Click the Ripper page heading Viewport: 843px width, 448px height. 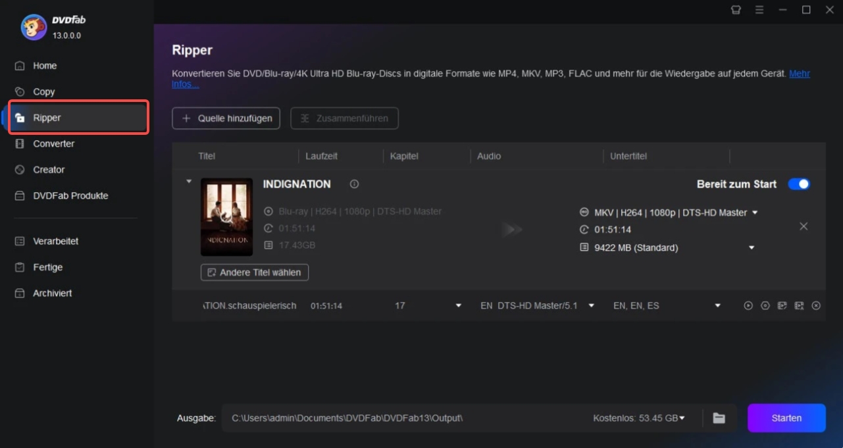pyautogui.click(x=192, y=50)
